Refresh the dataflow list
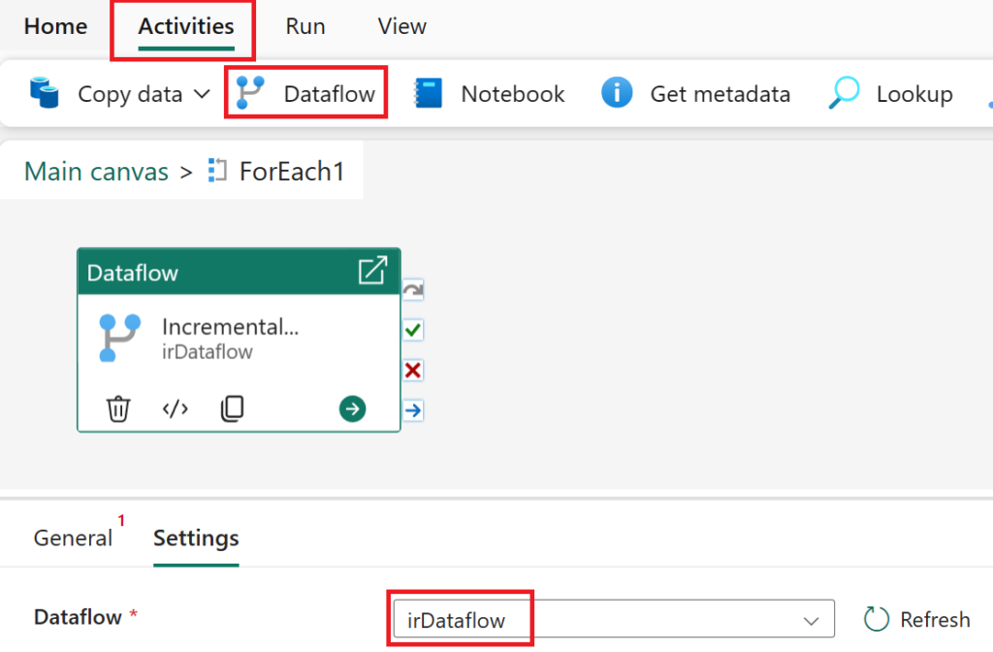Image resolution: width=993 pixels, height=652 pixels. (915, 618)
